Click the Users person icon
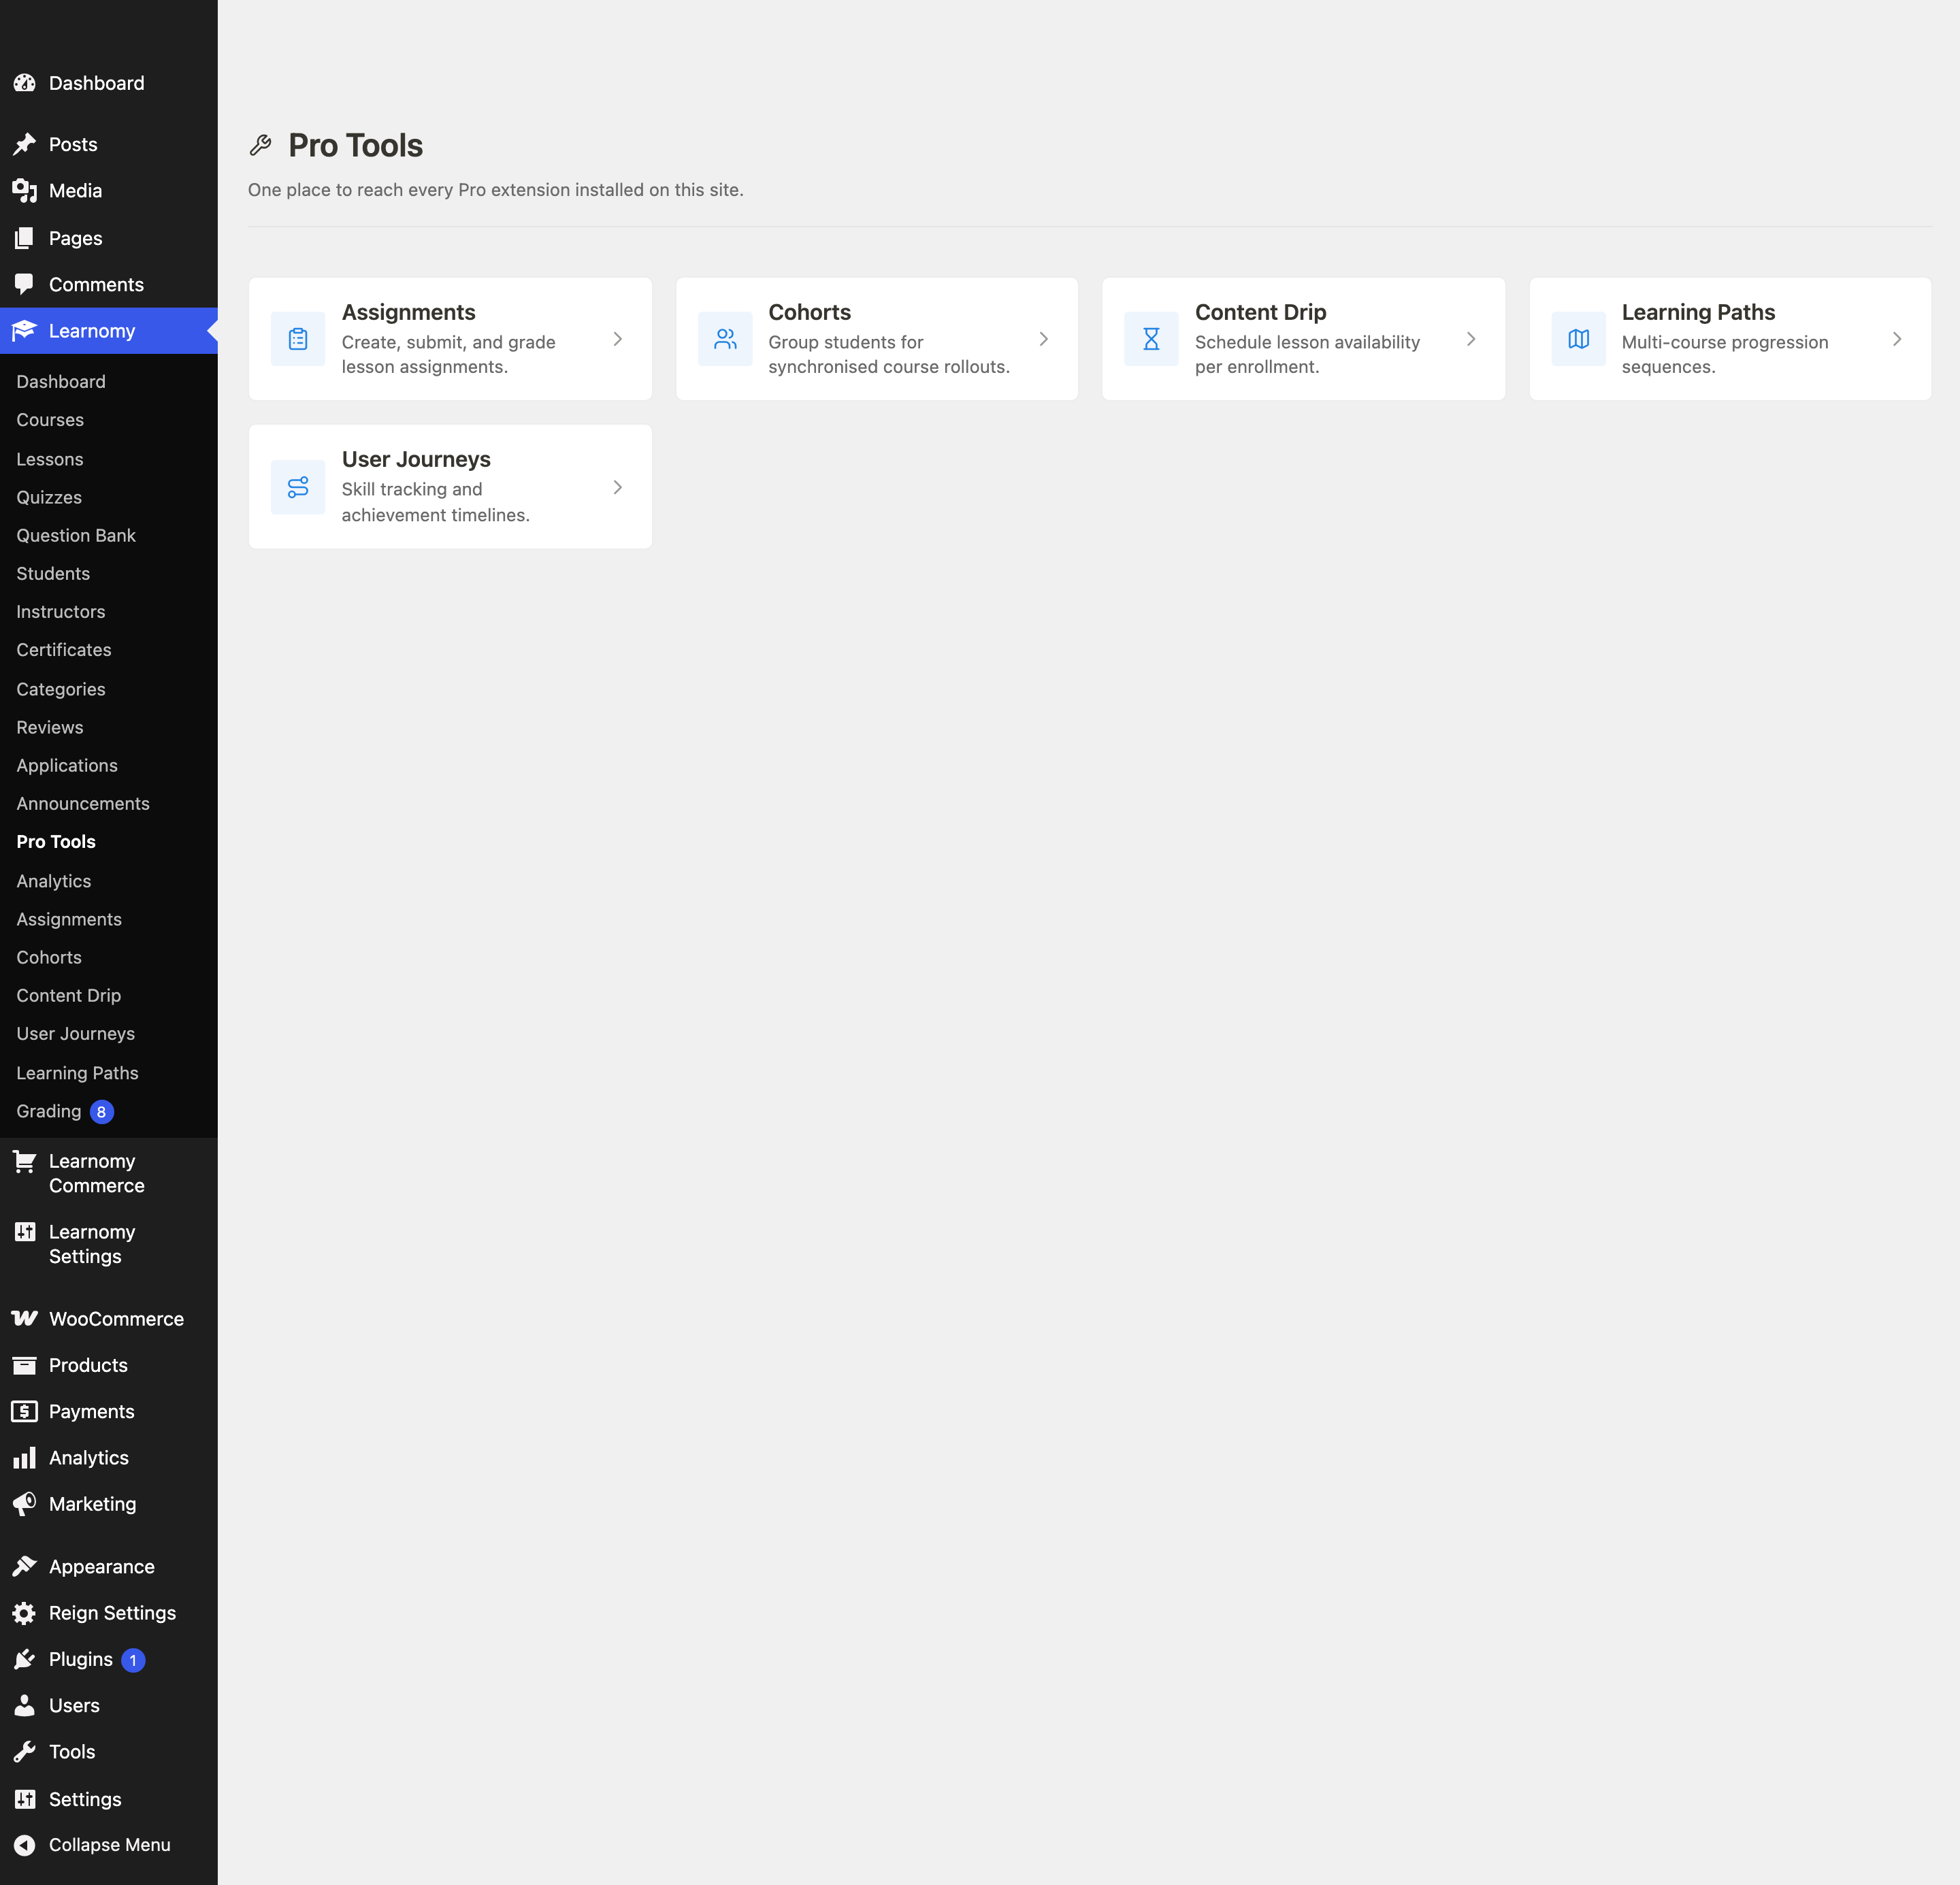Image resolution: width=1960 pixels, height=1885 pixels. point(24,1705)
